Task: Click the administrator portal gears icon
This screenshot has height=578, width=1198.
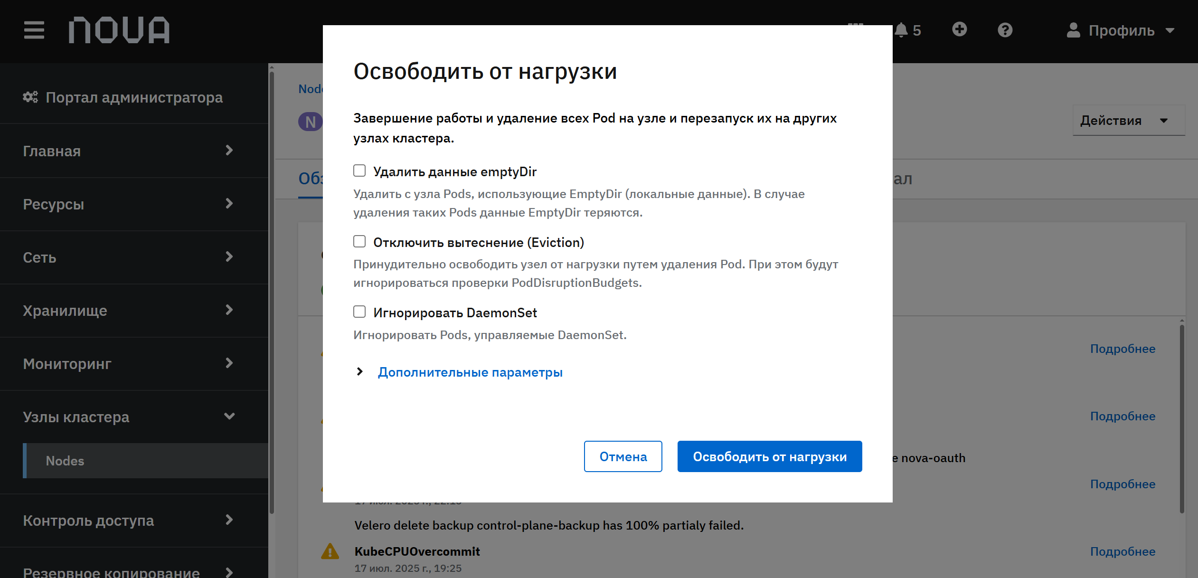Action: (x=30, y=97)
